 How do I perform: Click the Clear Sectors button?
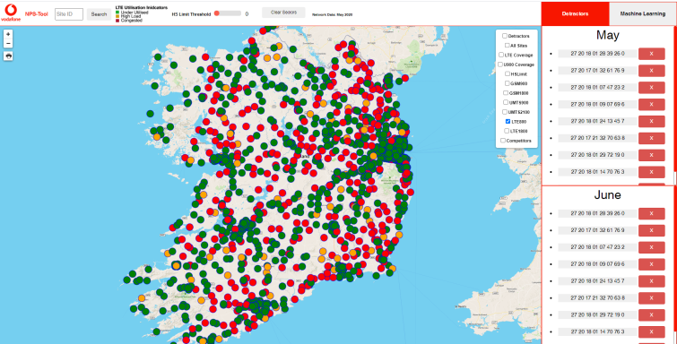283,13
